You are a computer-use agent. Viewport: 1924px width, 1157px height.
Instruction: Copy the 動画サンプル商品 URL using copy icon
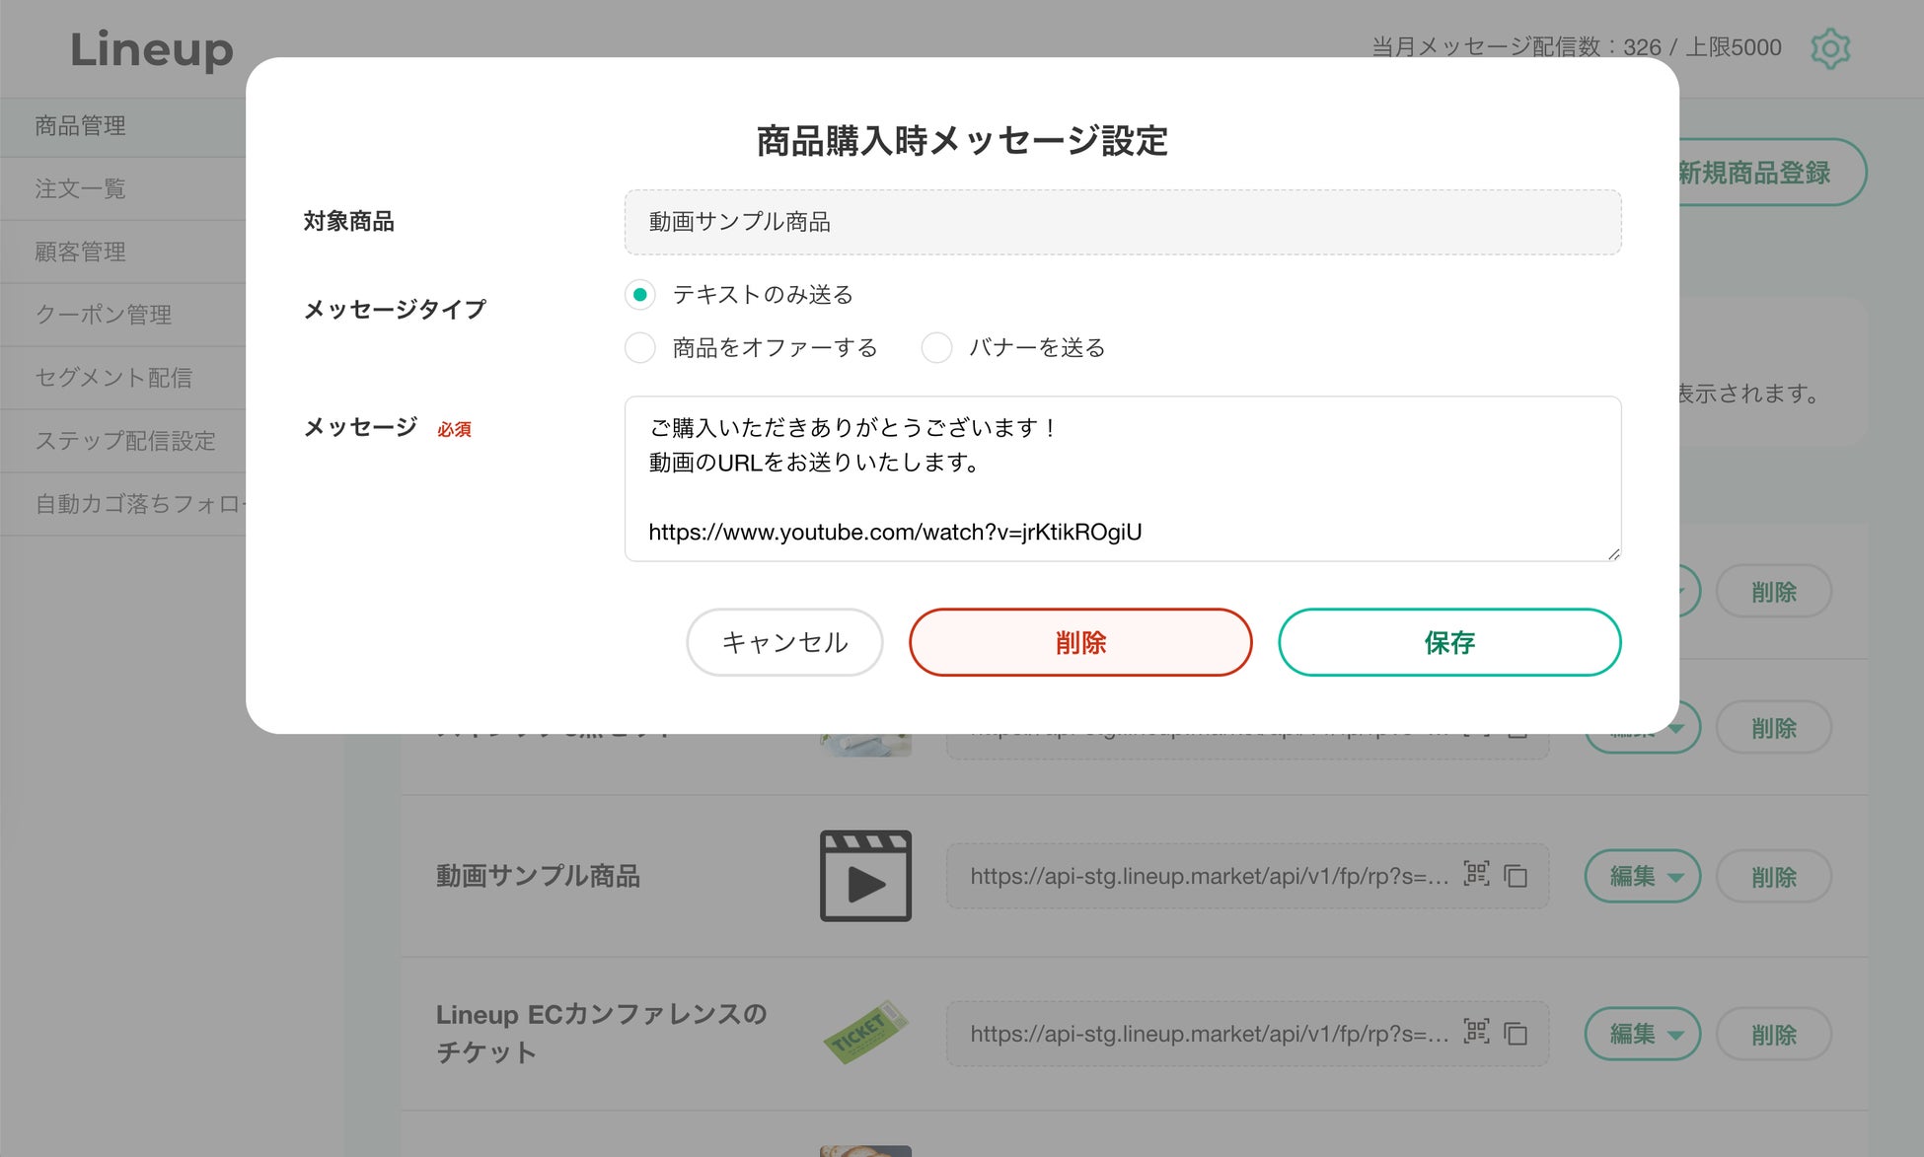(x=1516, y=876)
